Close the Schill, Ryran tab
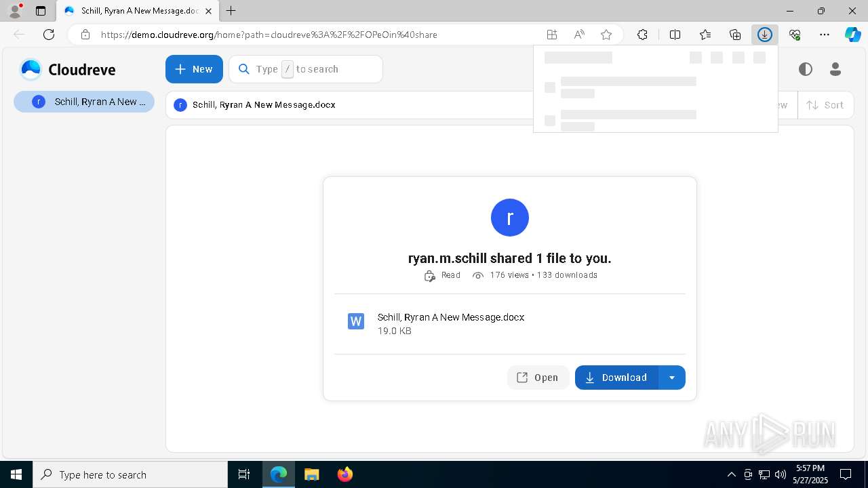Screen dimensions: 868x488 pyautogui.click(x=208, y=11)
